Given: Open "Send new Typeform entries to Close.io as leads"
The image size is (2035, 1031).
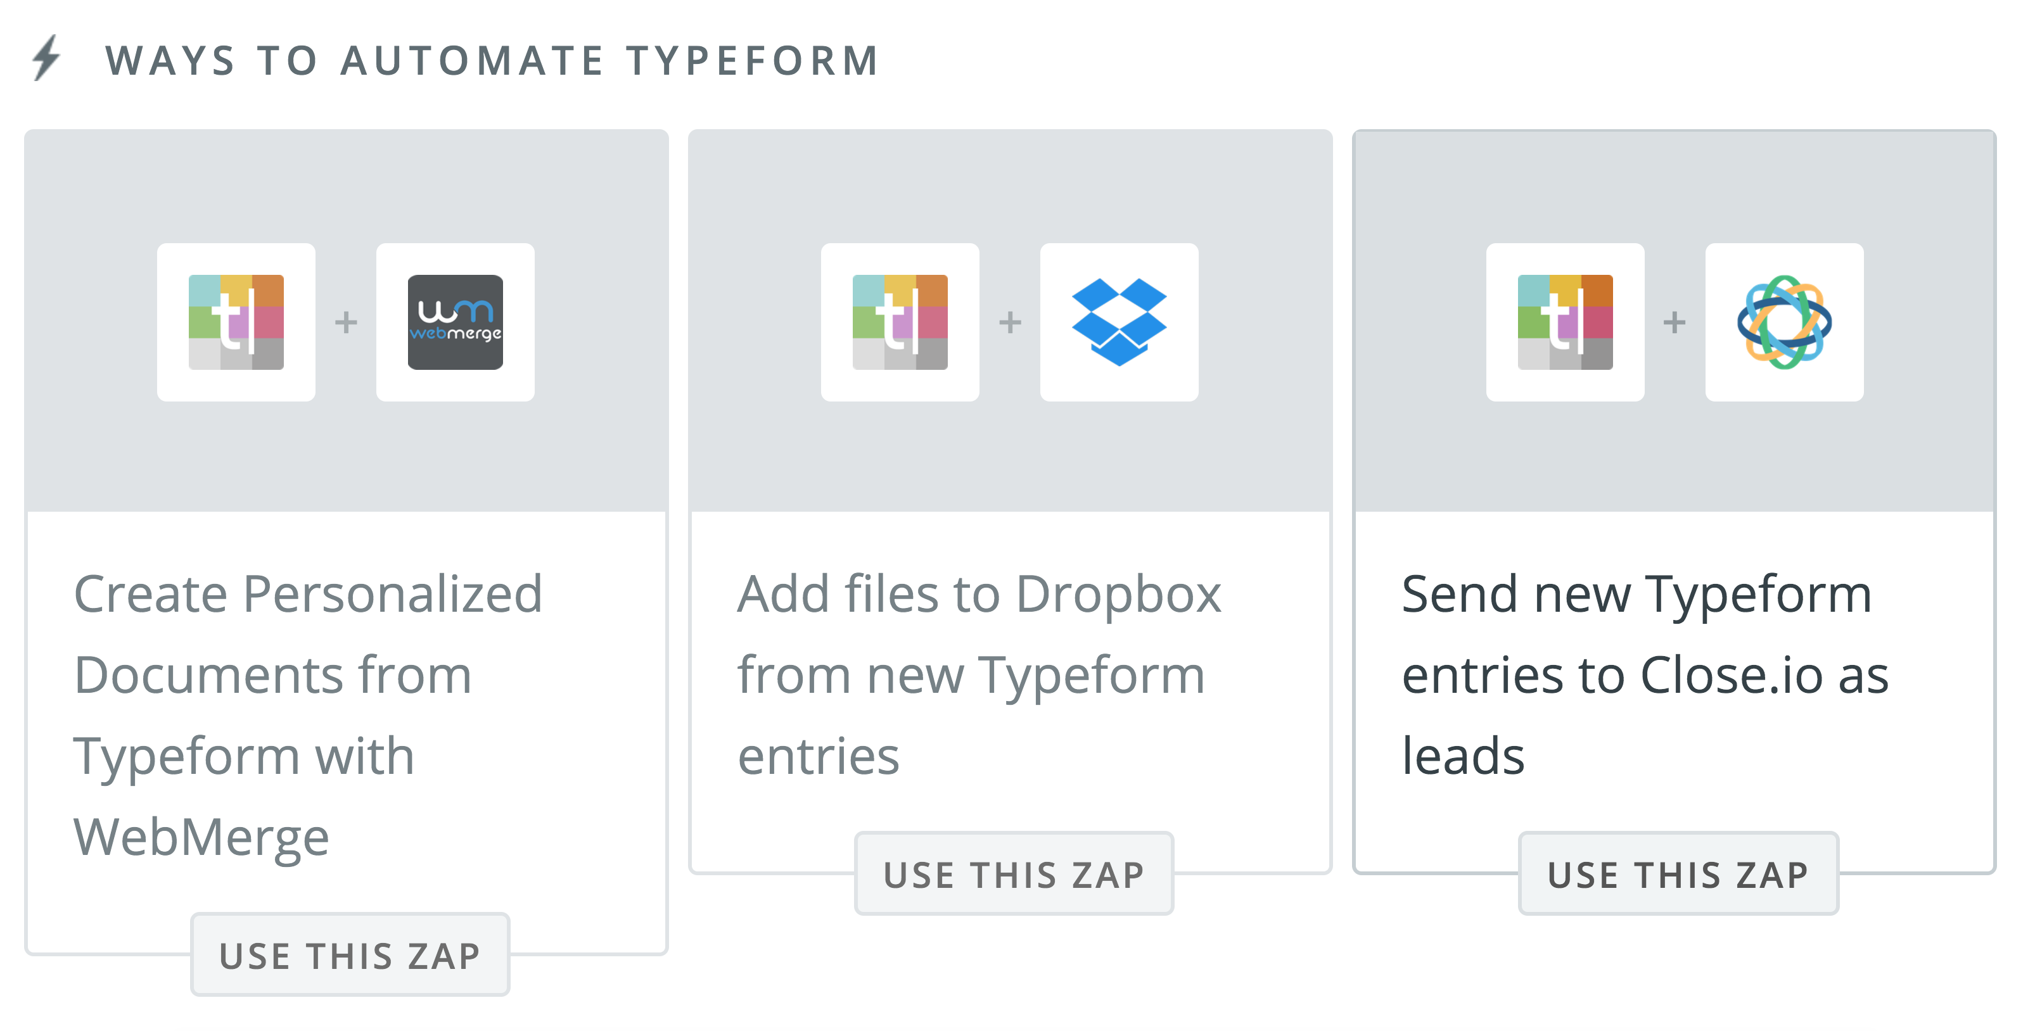Looking at the screenshot, I should (x=1644, y=674).
